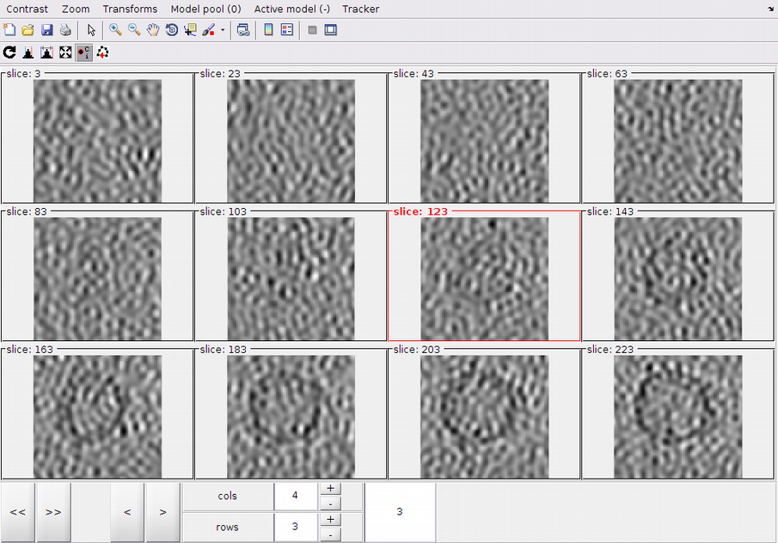Screen dimensions: 778x543
Task: Open the Tracker menu
Action: click(x=361, y=9)
